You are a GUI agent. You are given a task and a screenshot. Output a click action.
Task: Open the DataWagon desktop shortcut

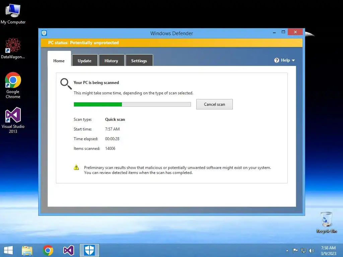click(x=13, y=48)
